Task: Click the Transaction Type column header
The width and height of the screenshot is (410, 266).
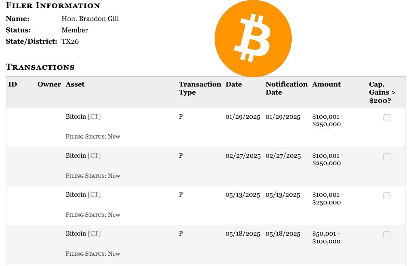Action: (200, 88)
